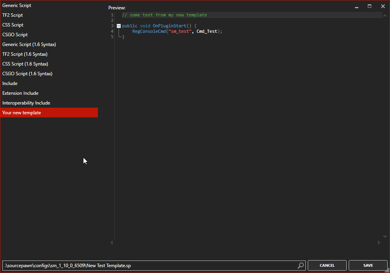Select the Include template
The height and width of the screenshot is (273, 390).
[x=49, y=83]
